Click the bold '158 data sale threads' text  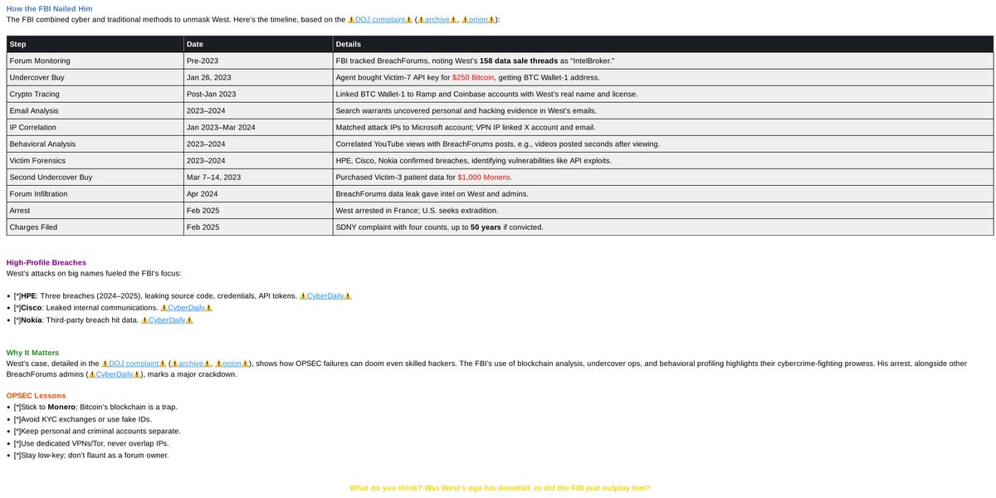(x=521, y=61)
